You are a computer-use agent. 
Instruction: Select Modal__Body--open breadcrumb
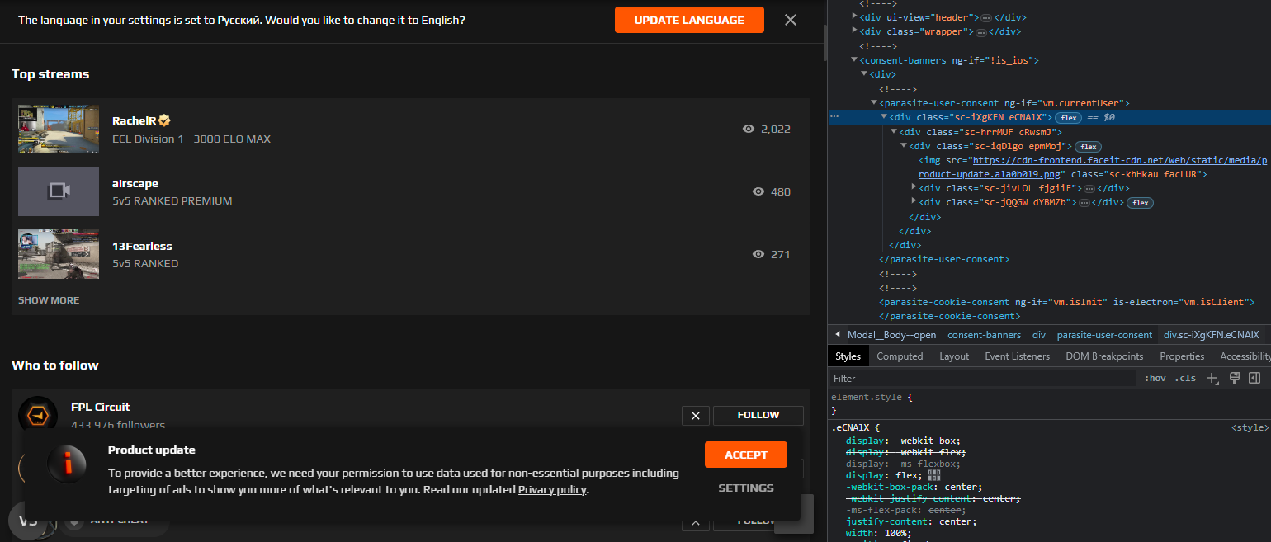click(891, 335)
